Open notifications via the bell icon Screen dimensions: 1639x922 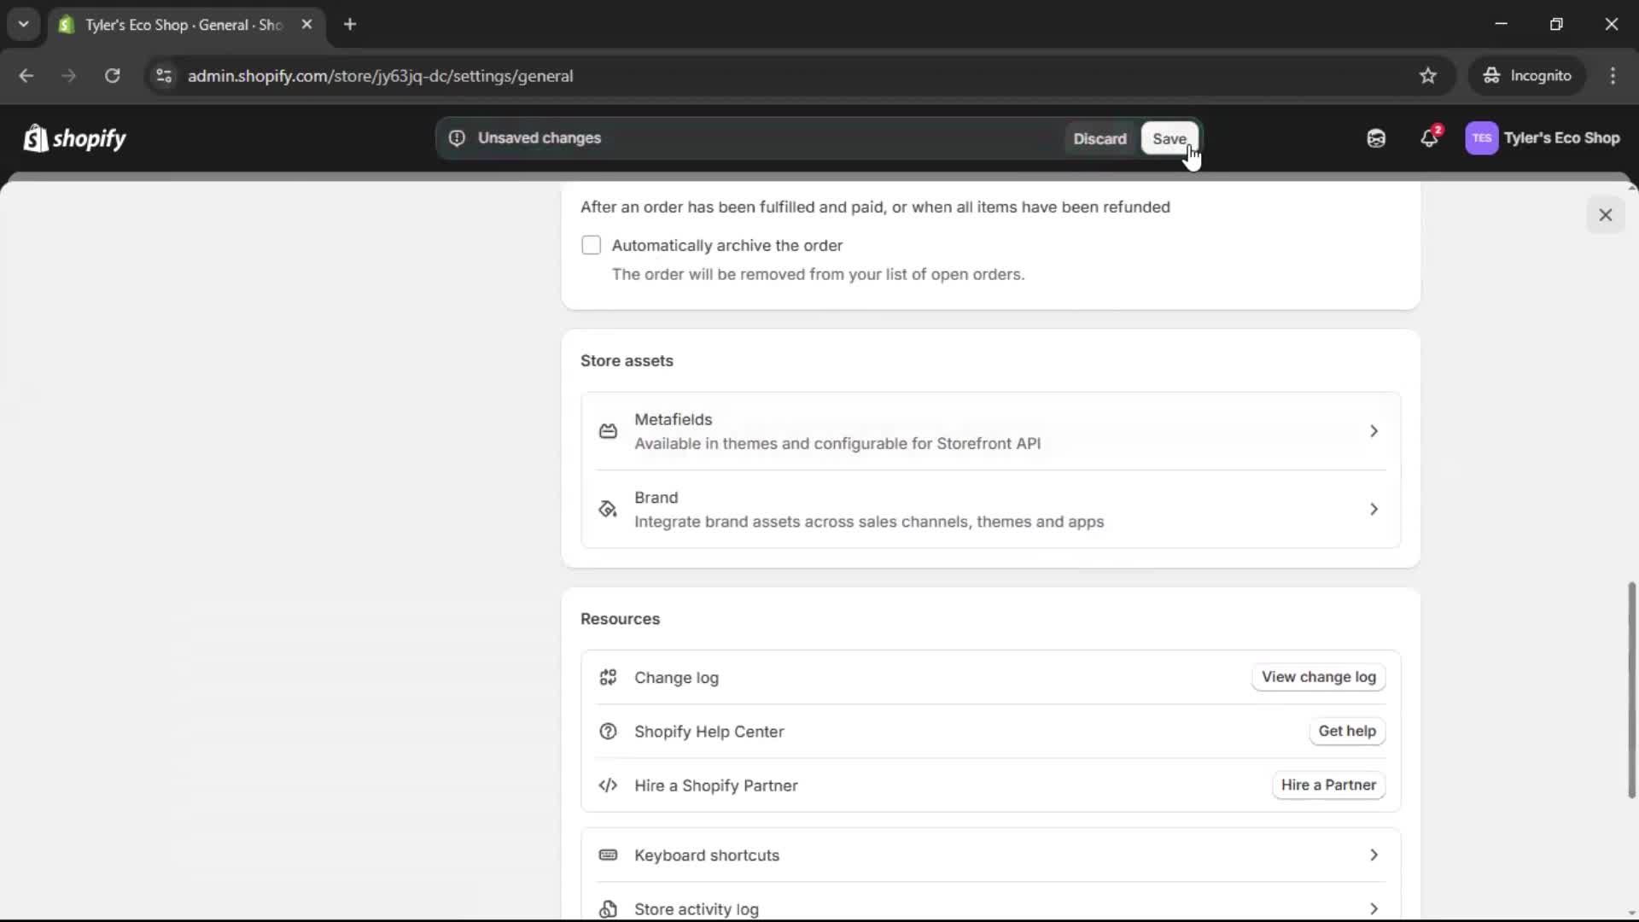tap(1430, 138)
